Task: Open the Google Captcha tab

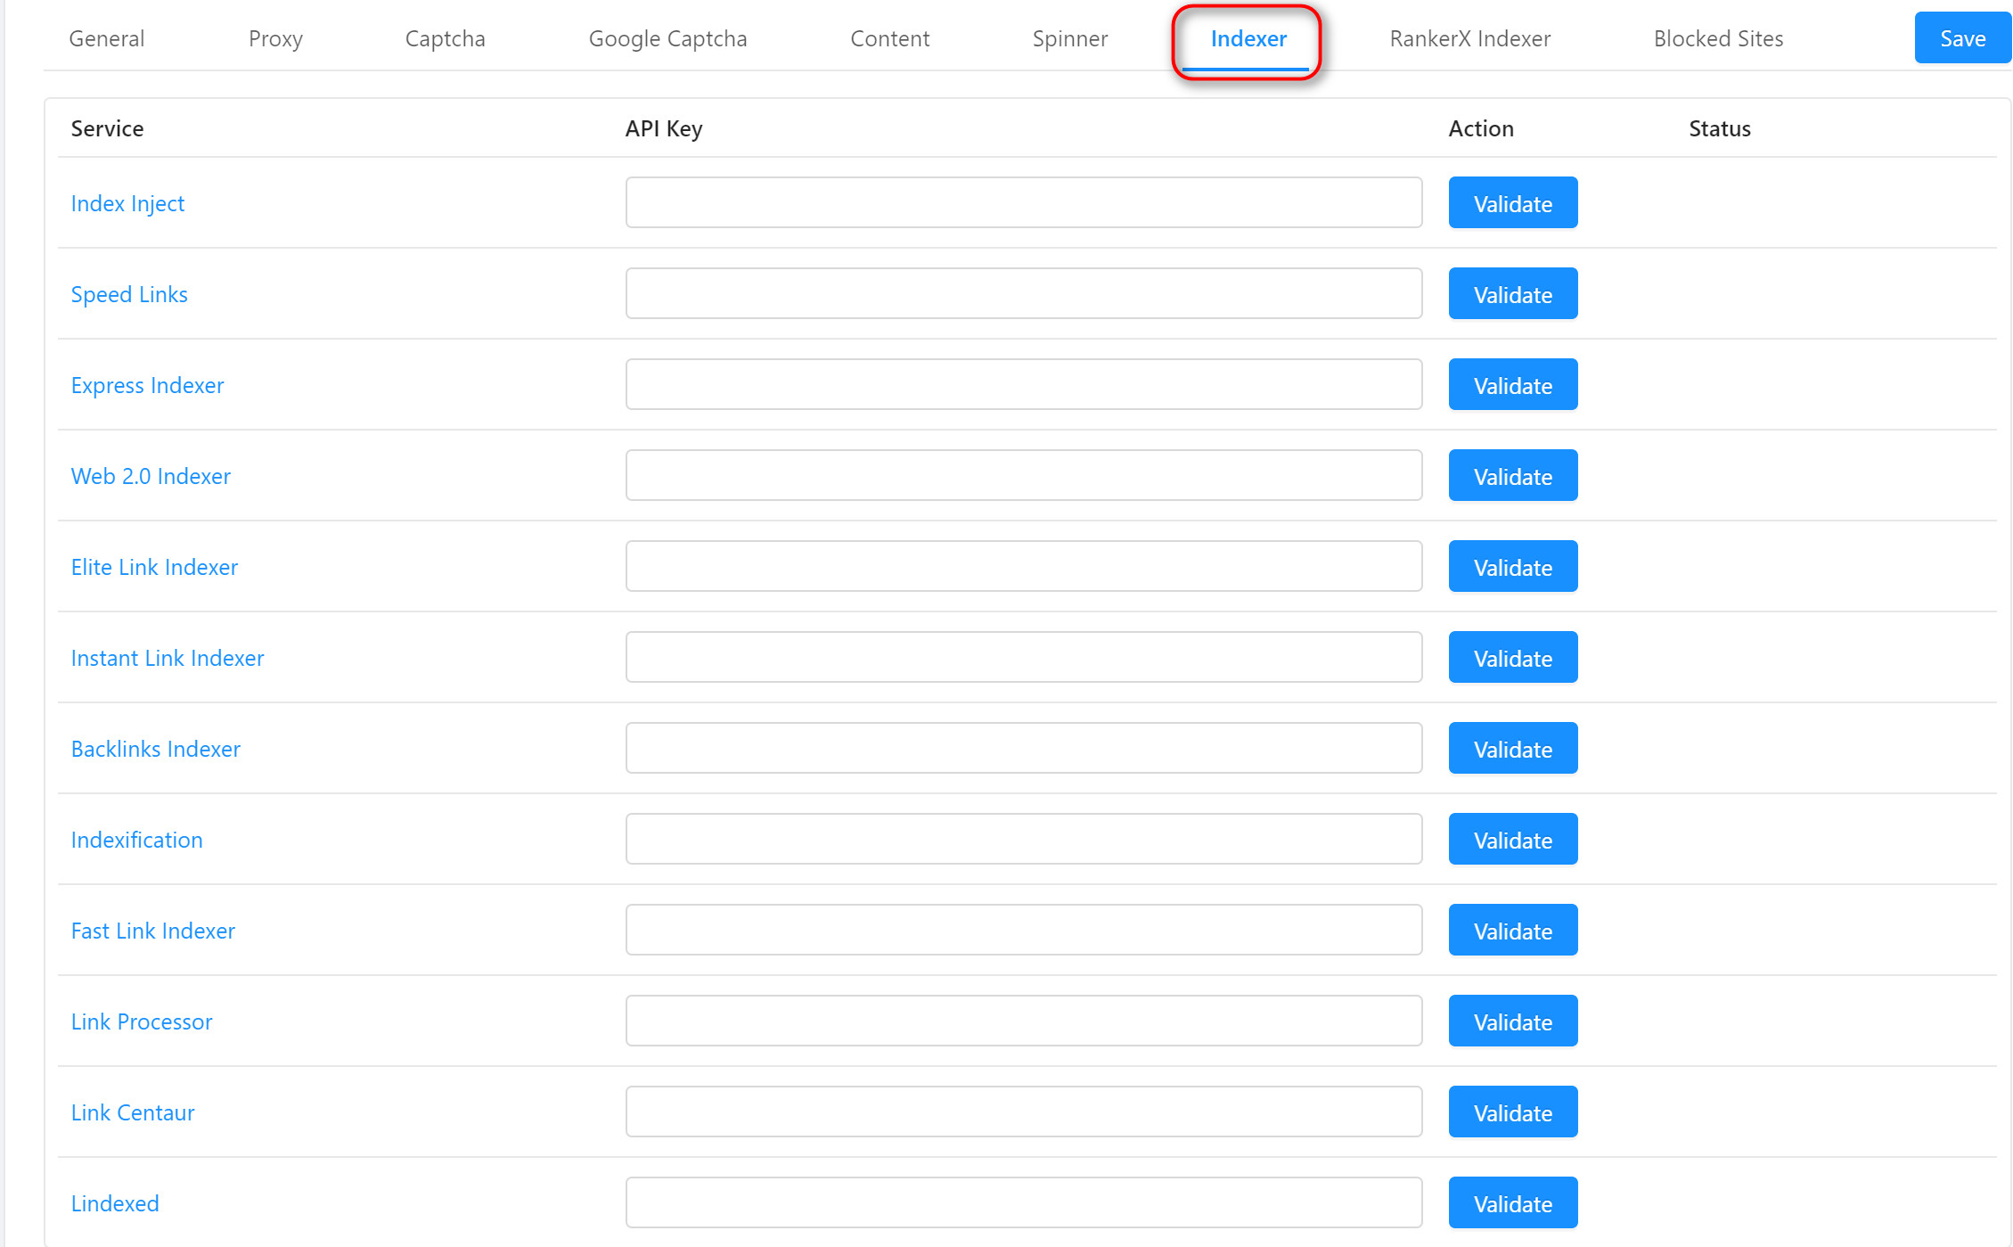Action: (667, 38)
